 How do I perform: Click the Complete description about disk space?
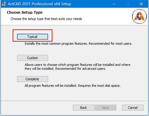tap(73, 86)
